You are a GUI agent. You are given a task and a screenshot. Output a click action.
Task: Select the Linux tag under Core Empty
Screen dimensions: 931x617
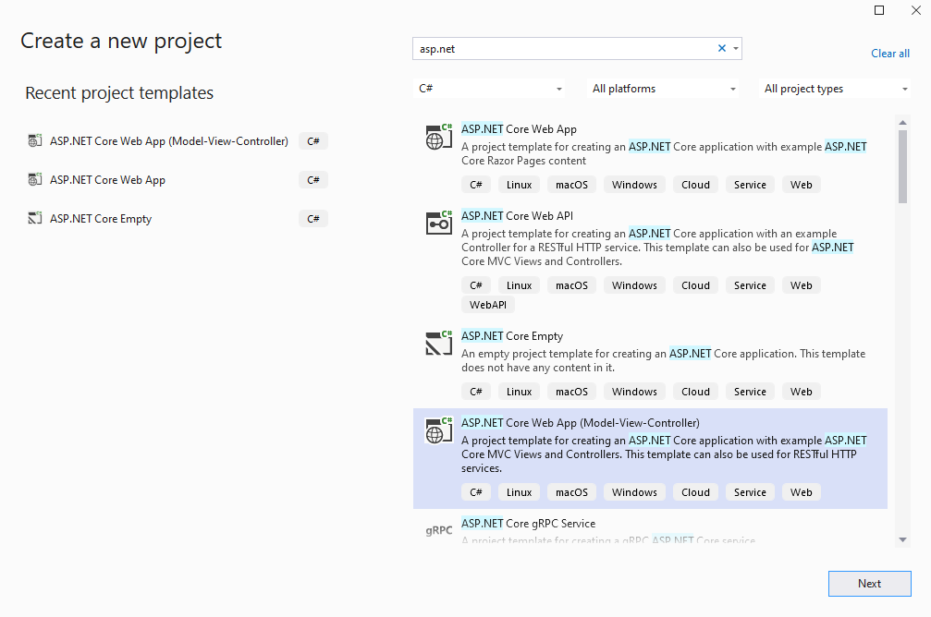click(519, 391)
